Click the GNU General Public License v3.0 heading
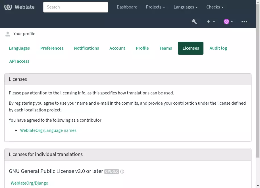Screen dimensions: 260x188 click(56, 171)
